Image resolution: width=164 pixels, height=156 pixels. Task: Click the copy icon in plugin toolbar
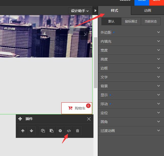coord(43,131)
